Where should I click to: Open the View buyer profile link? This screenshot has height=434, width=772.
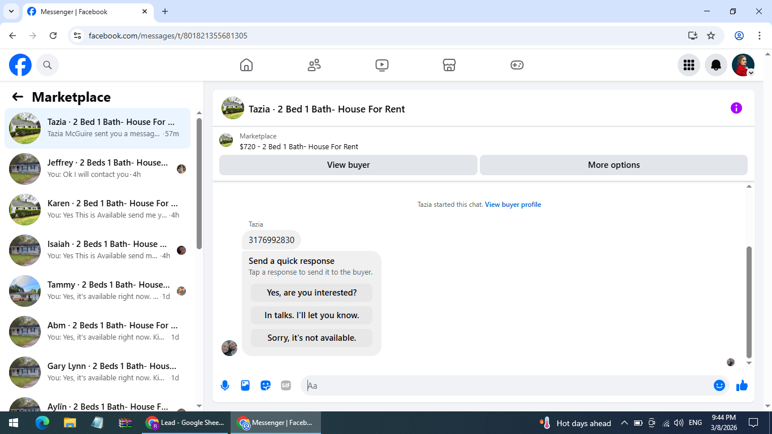[513, 205]
